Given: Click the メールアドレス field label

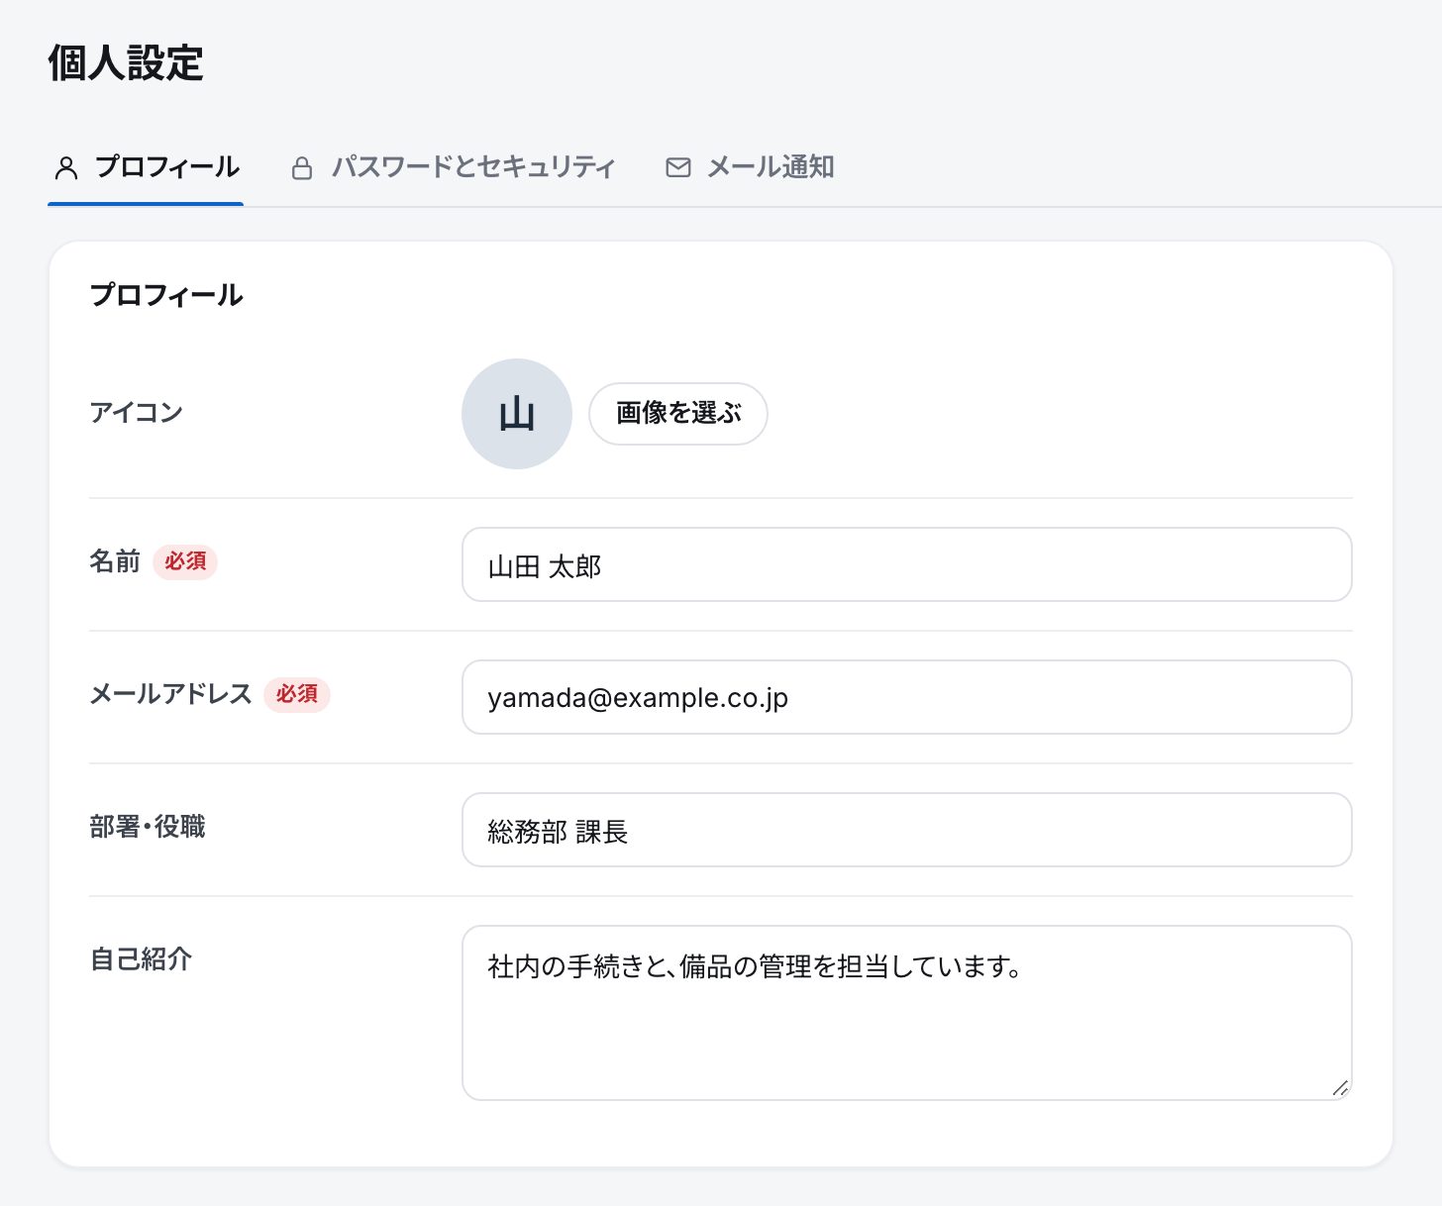Looking at the screenshot, I should pyautogui.click(x=171, y=694).
